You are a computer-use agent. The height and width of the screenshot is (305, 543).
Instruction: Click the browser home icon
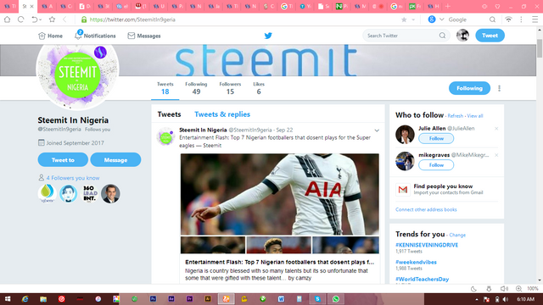(x=7, y=19)
